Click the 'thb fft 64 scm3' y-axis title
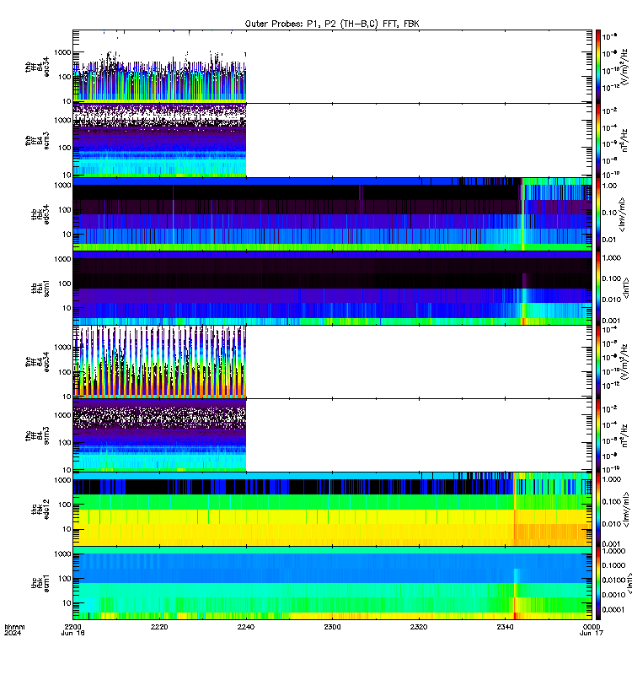 click(37, 141)
